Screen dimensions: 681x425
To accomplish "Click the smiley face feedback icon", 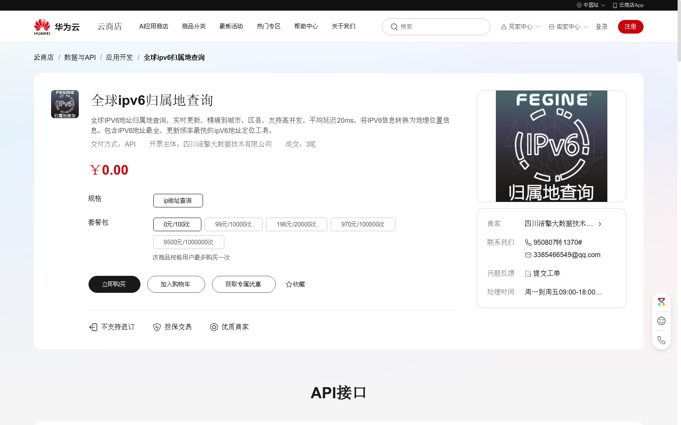I will [661, 321].
